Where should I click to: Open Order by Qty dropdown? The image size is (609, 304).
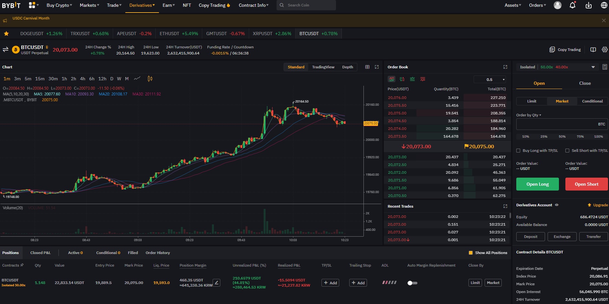click(x=529, y=115)
